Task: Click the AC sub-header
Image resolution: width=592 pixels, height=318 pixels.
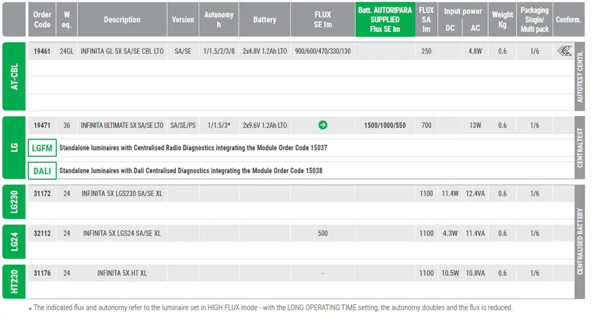Action: pyautogui.click(x=475, y=28)
